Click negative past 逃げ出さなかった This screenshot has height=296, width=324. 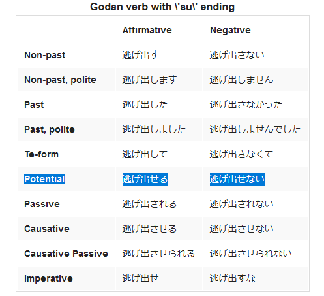[x=246, y=105]
